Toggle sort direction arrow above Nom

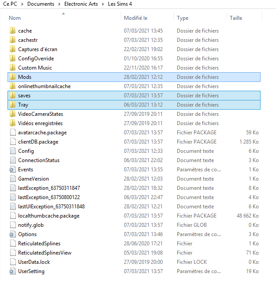click(x=63, y=14)
